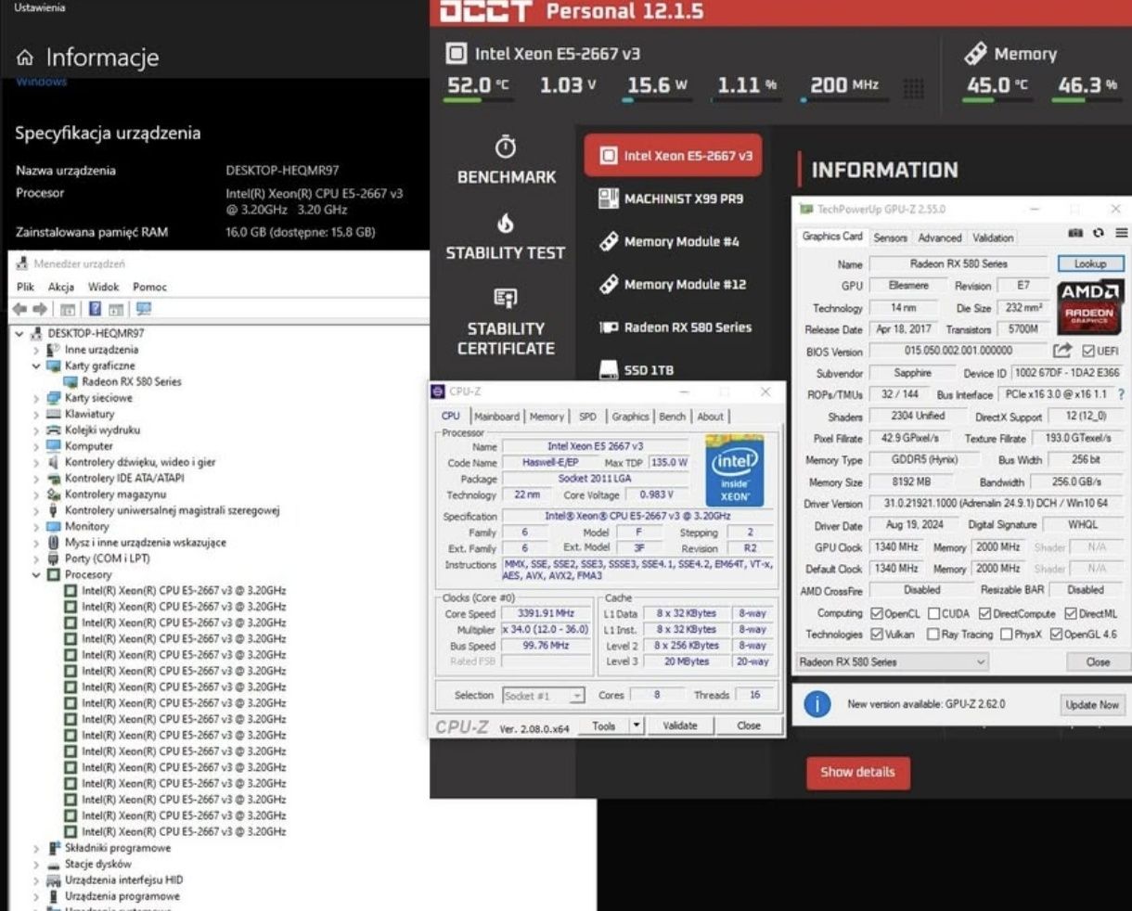Click the Validate button in CPU-Z

click(x=679, y=726)
